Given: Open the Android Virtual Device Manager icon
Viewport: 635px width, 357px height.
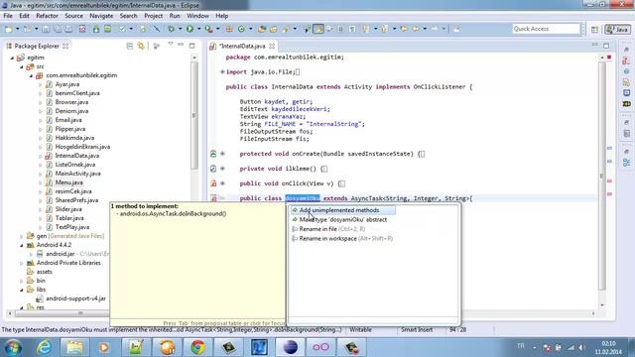Looking at the screenshot, I should click(107, 29).
